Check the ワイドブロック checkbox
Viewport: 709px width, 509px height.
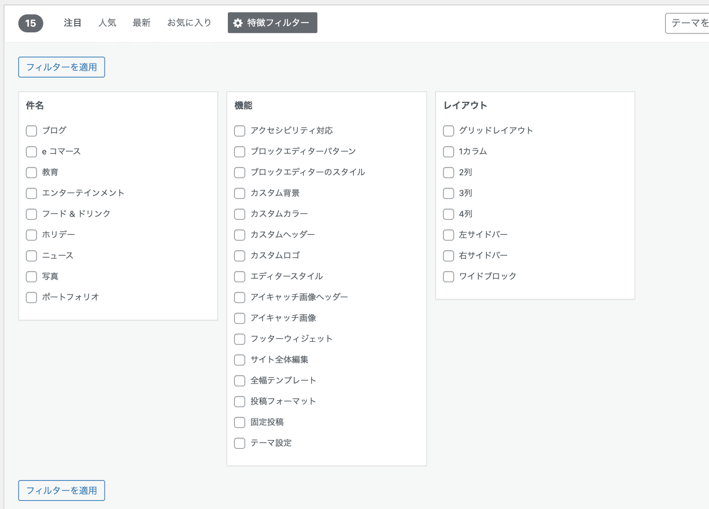(448, 276)
